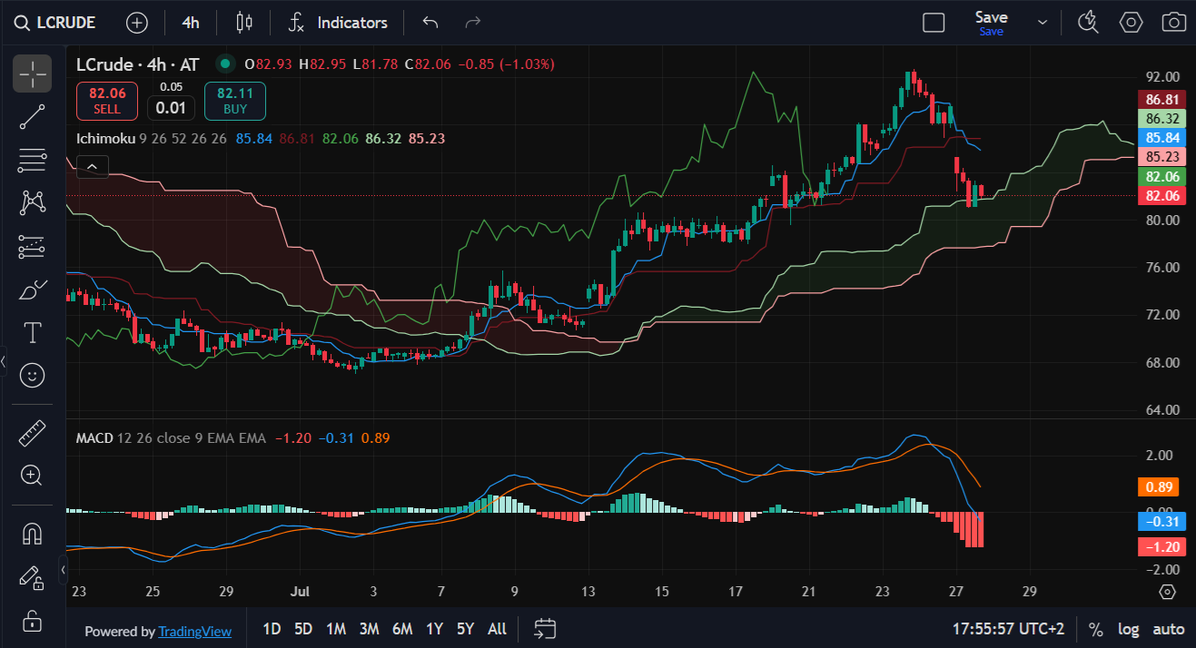Open the forecasting and measurement tools
The image size is (1196, 648).
(32, 246)
